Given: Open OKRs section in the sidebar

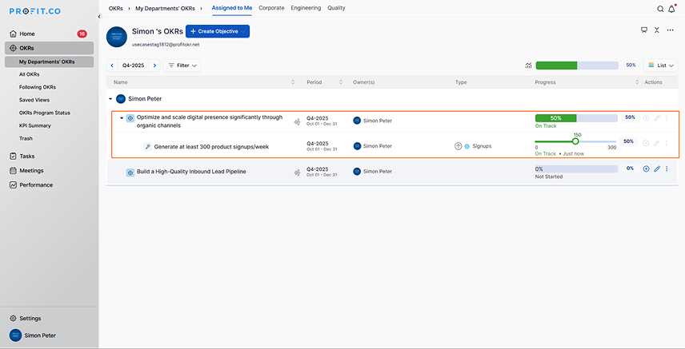Looking at the screenshot, I should [x=50, y=48].
